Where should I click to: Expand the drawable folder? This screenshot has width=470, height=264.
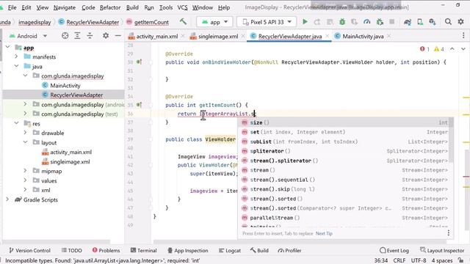coord(26,133)
